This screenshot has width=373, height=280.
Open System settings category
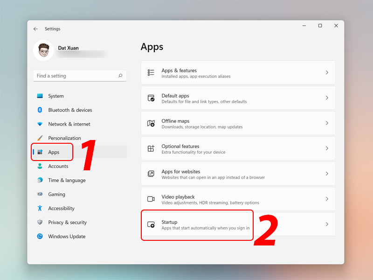point(56,96)
